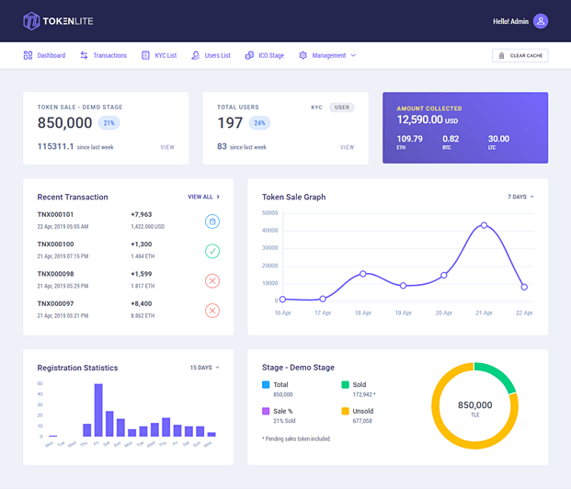Open the 7 Days graph range dropdown
Viewport: 571px width, 489px height.
click(x=520, y=197)
